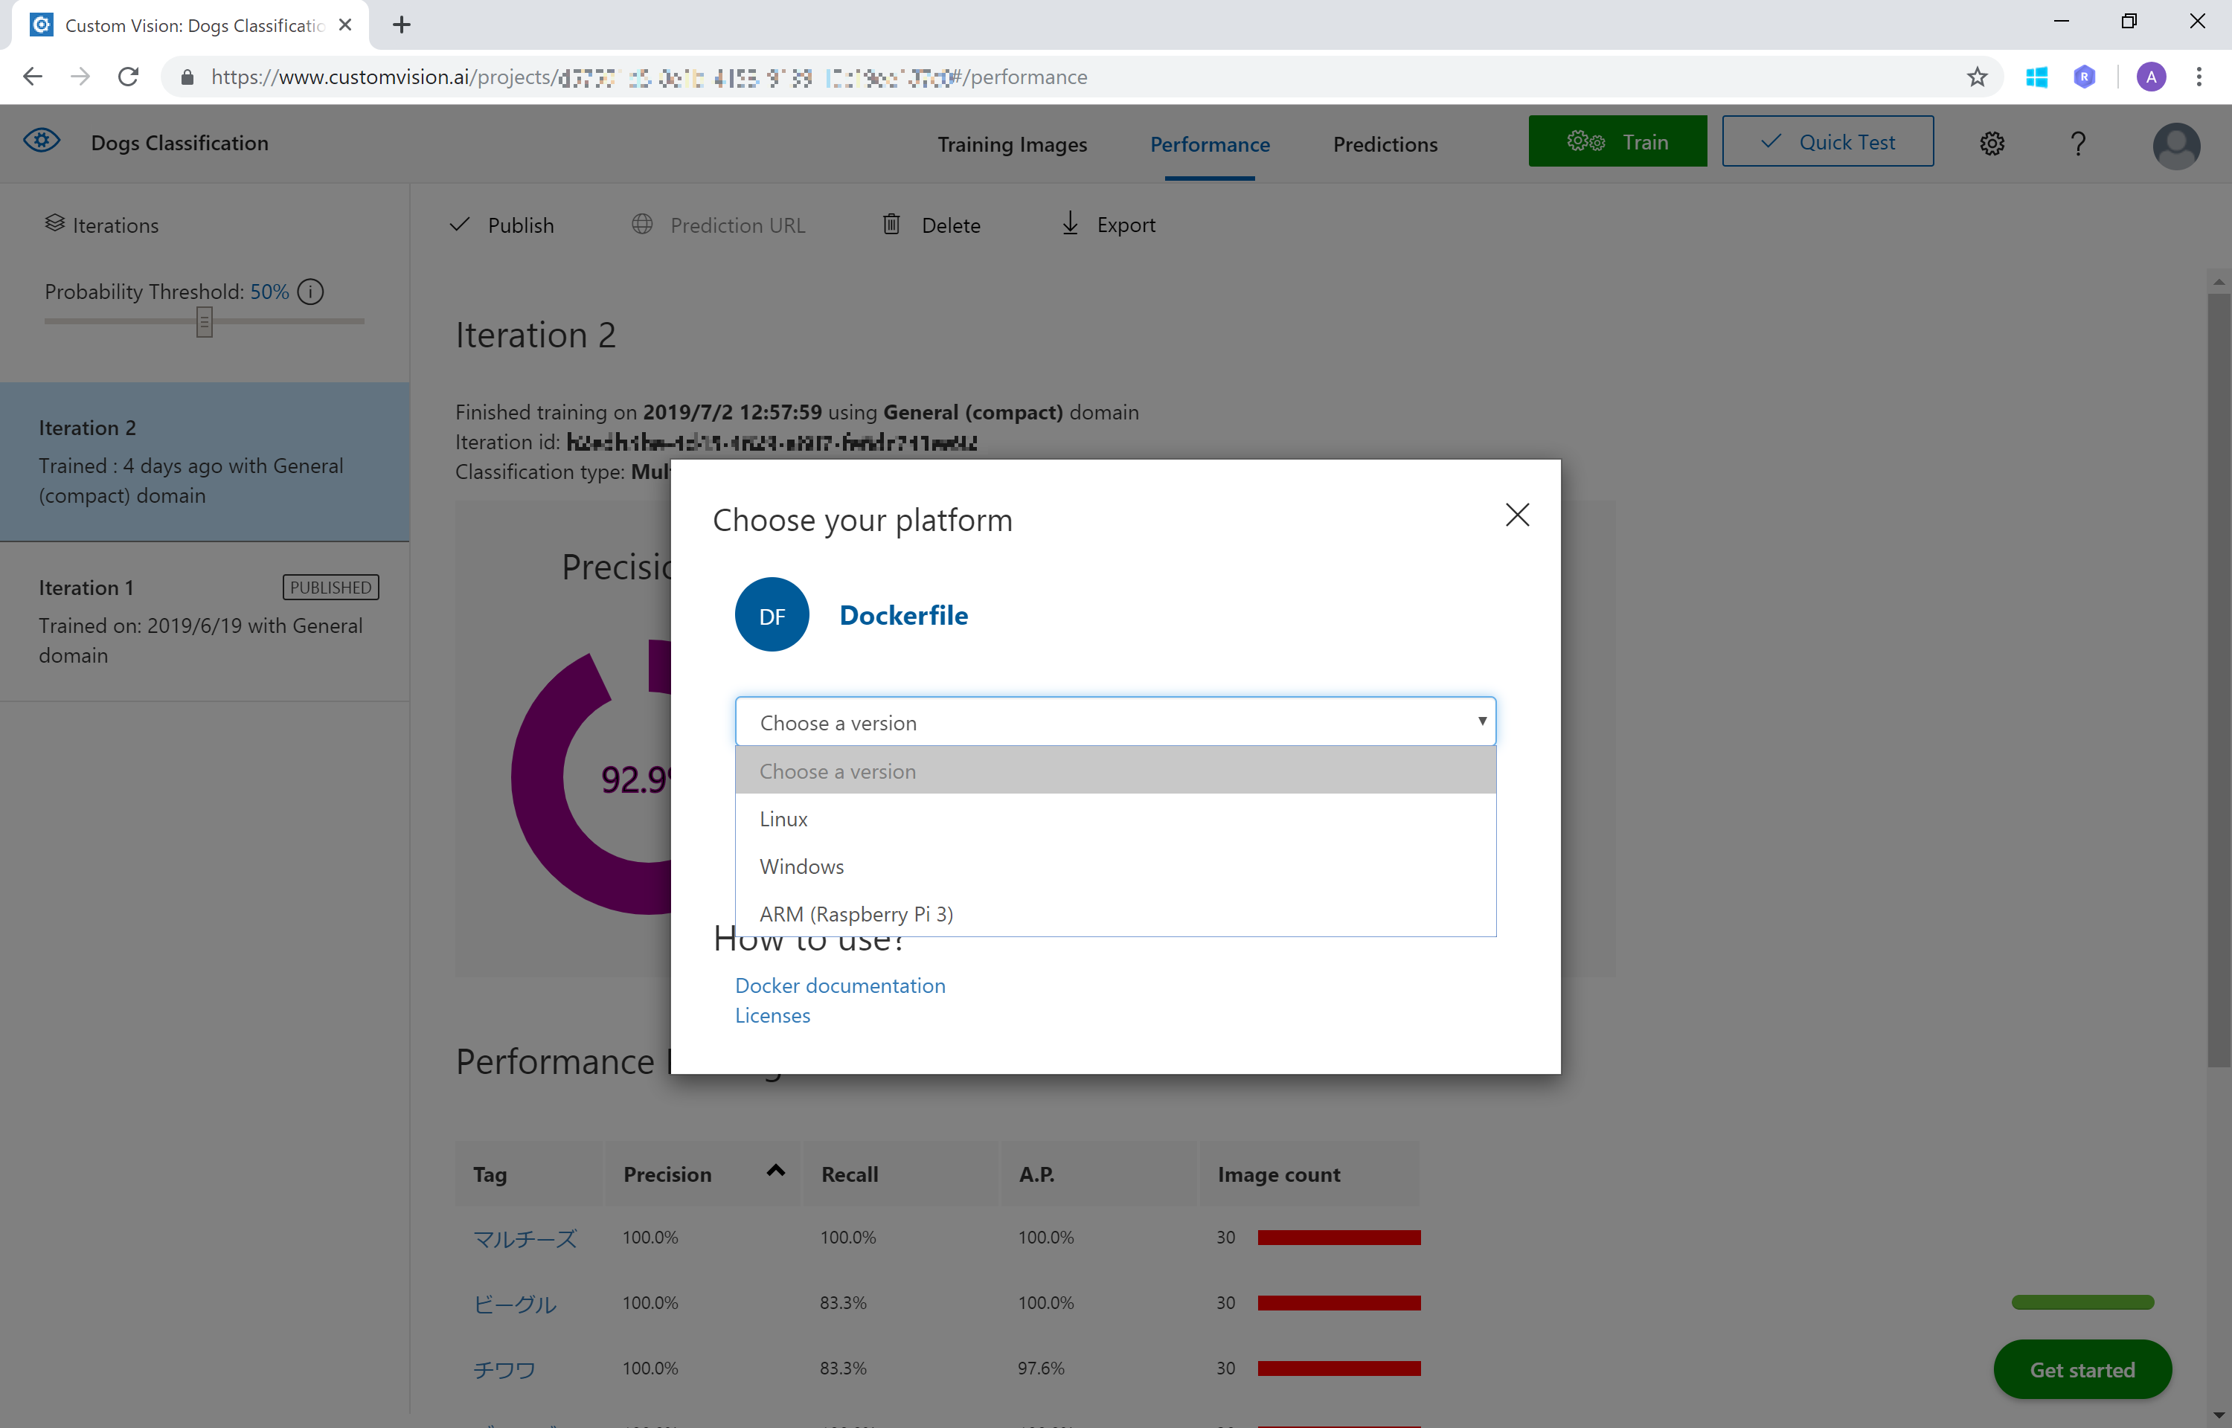Open project settings gear icon
The width and height of the screenshot is (2232, 1428).
1992,143
